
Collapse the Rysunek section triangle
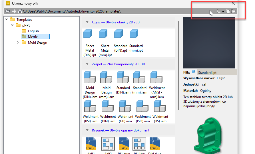[87, 130]
